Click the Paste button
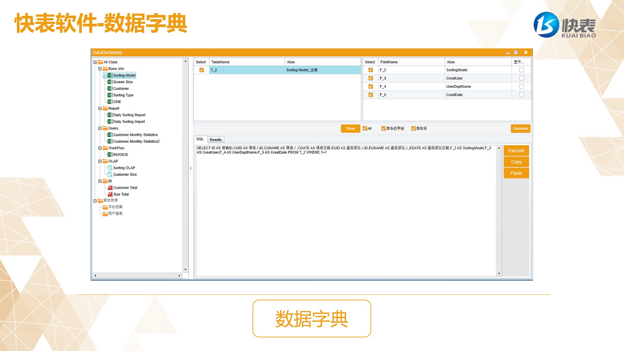 [x=516, y=173]
